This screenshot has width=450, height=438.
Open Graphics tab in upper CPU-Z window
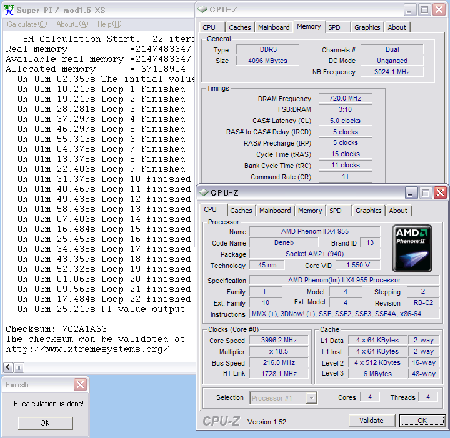367,27
